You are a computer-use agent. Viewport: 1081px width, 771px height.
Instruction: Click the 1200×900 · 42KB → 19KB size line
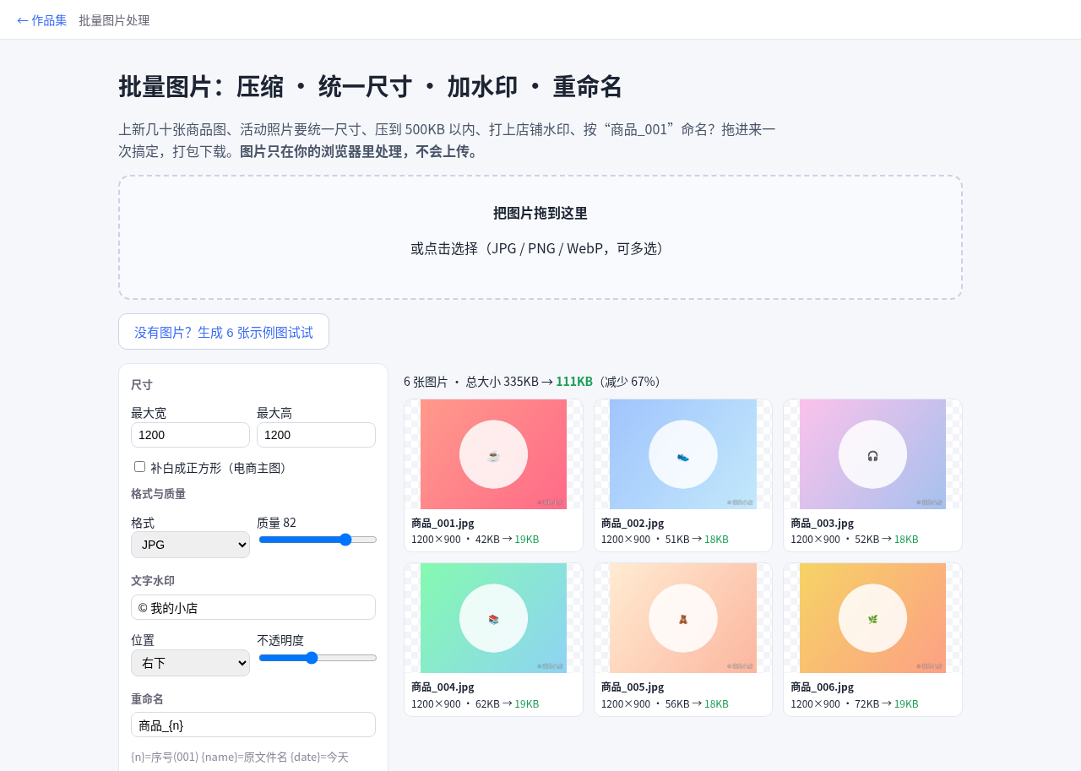pyautogui.click(x=475, y=539)
